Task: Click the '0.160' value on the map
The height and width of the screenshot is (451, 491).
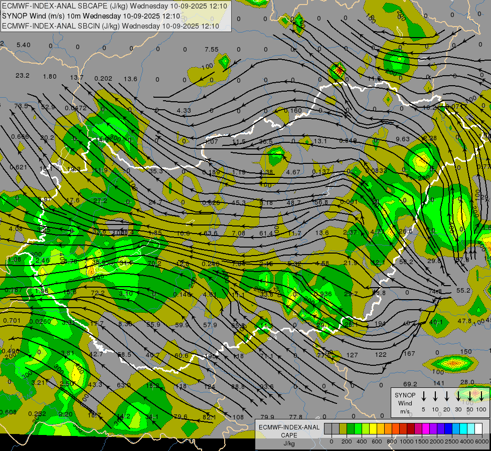Action: [293, 110]
